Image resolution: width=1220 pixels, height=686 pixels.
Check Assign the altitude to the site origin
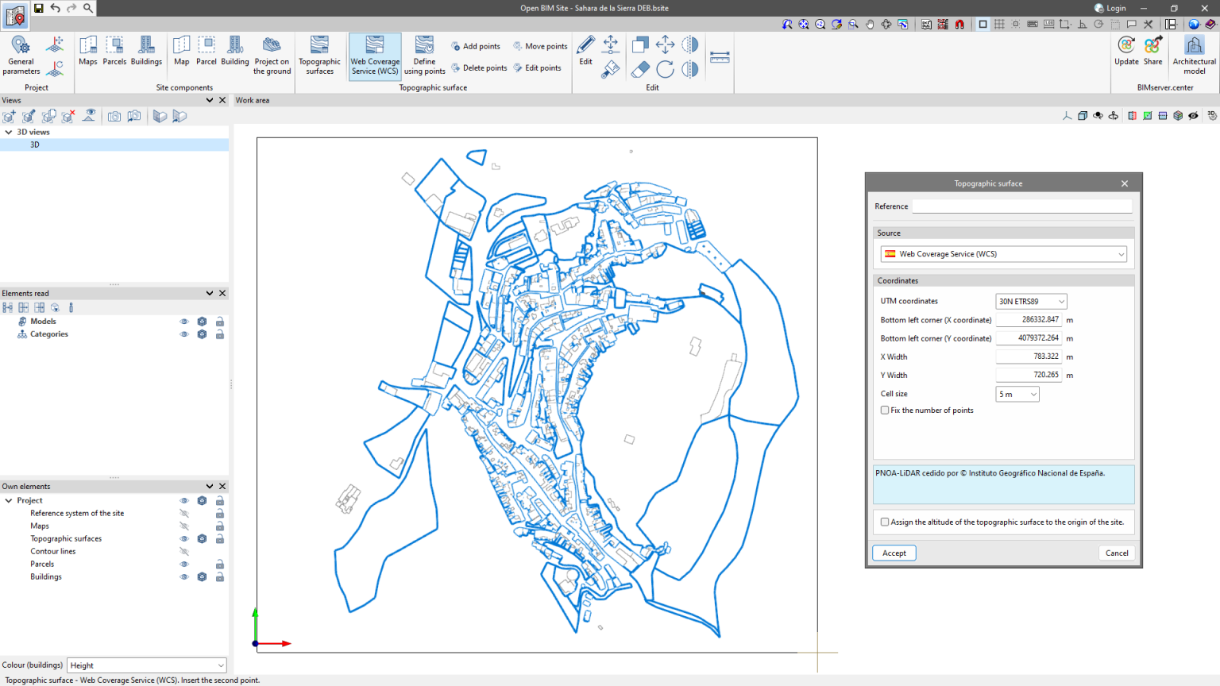[x=884, y=522]
